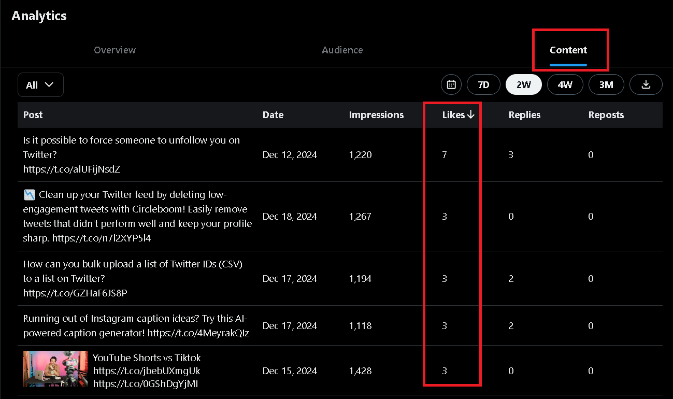This screenshot has width=673, height=399.
Task: Click the Analytics page heading
Action: (x=39, y=16)
